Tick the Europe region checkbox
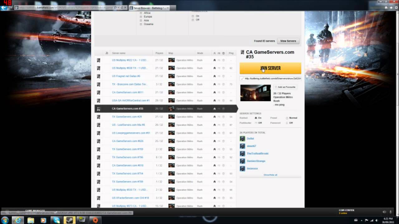Screen dimensions: 399x224 click(141, 17)
